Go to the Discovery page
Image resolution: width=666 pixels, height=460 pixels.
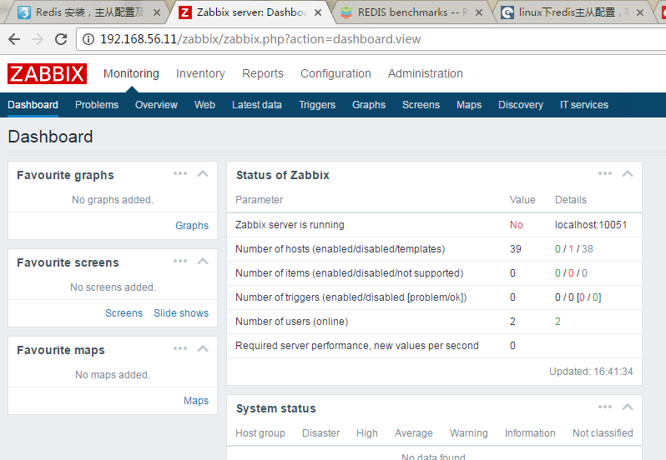[521, 105]
